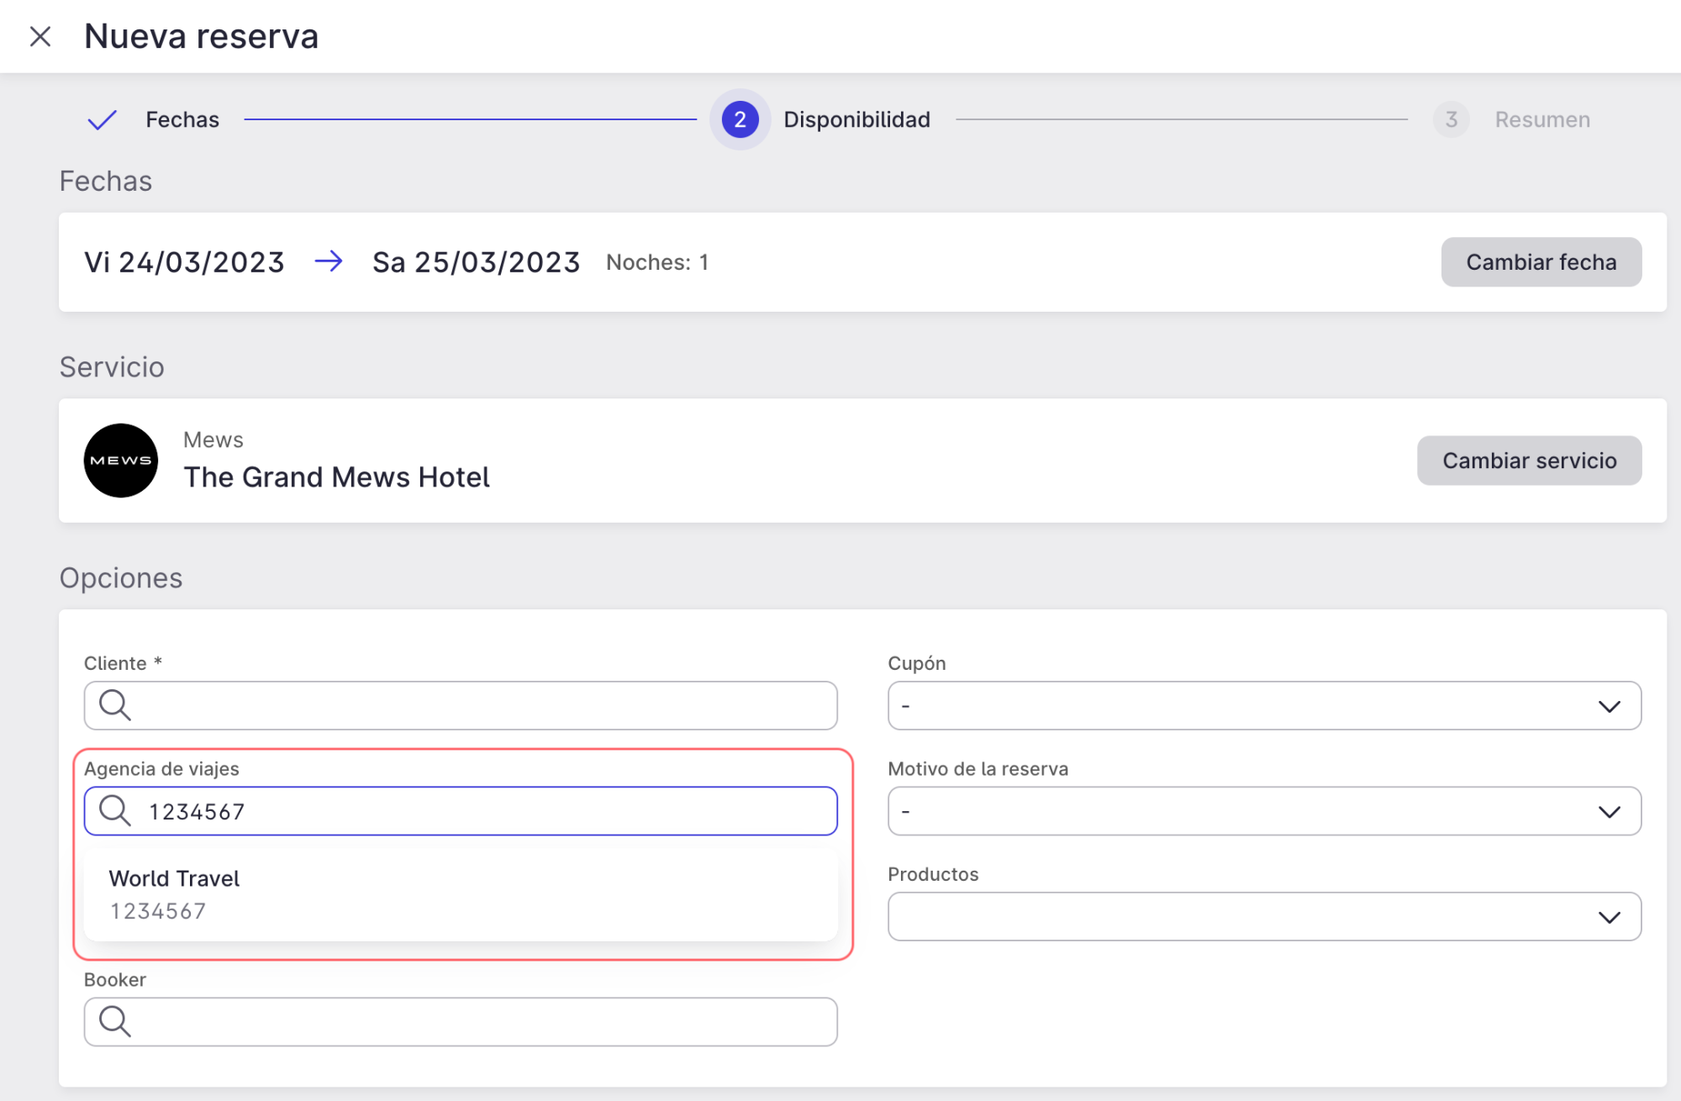Click the step 2 Disponibilidad circle
This screenshot has height=1101, width=1681.
pos(740,120)
